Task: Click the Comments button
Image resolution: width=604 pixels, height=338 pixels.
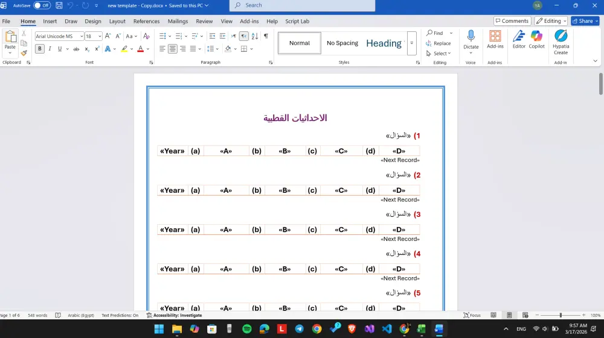Action: pos(512,21)
